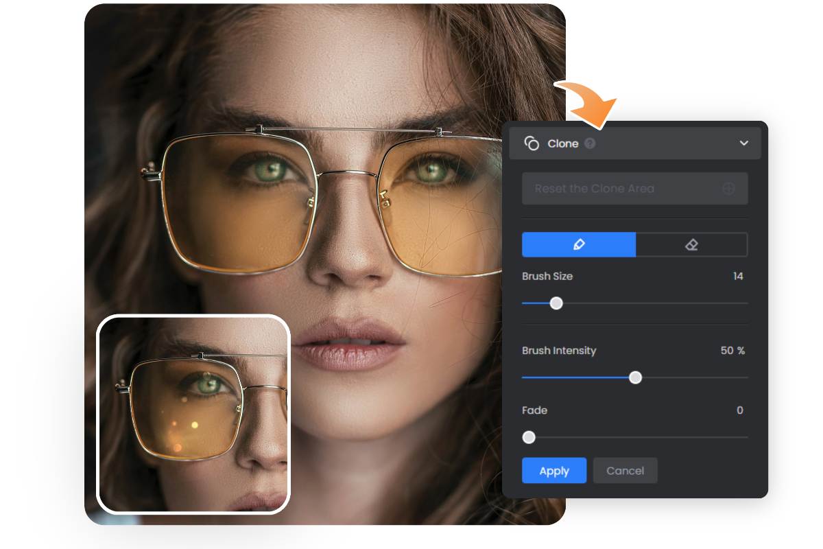The image size is (823, 549).
Task: Select the Clone tool icon in panel header
Action: pos(532,143)
